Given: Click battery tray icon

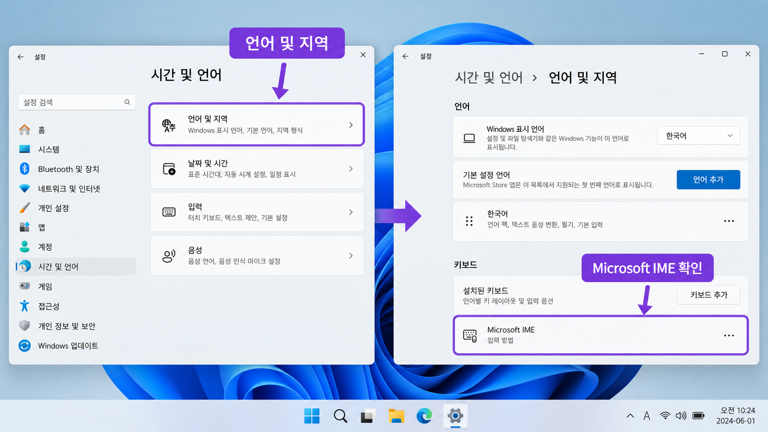Looking at the screenshot, I should coord(699,416).
